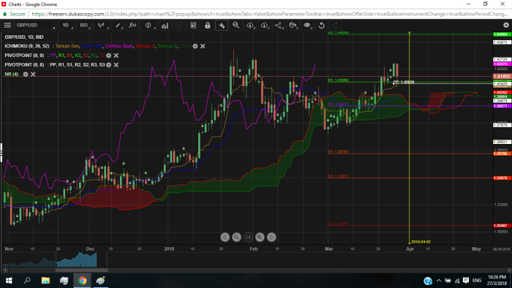This screenshot has height=288, width=512.
Task: Toggle the chart lock icon
Action: (x=207, y=25)
